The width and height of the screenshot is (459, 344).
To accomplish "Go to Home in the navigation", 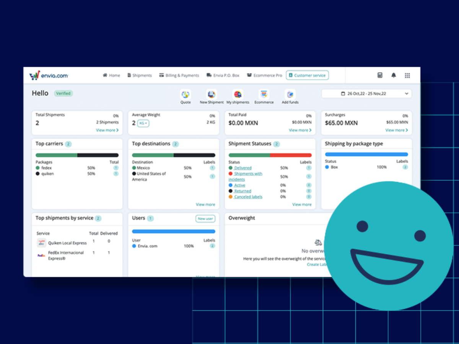I will [x=111, y=75].
